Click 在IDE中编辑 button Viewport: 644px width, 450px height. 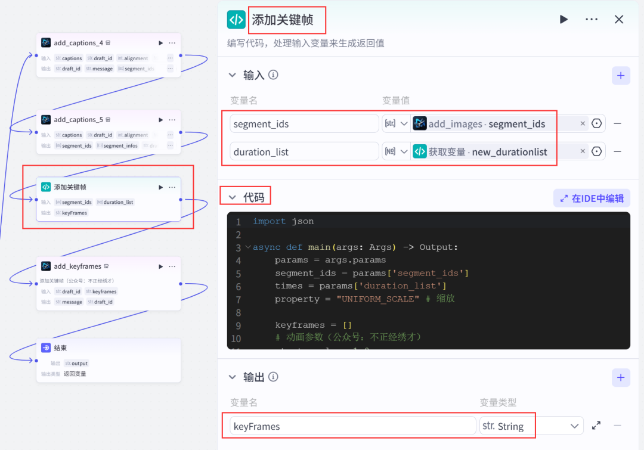point(592,198)
